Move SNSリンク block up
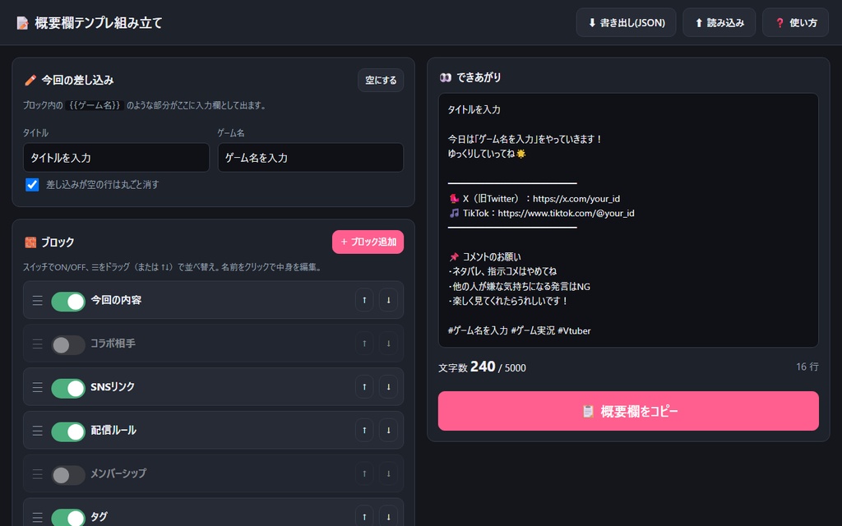 point(364,387)
